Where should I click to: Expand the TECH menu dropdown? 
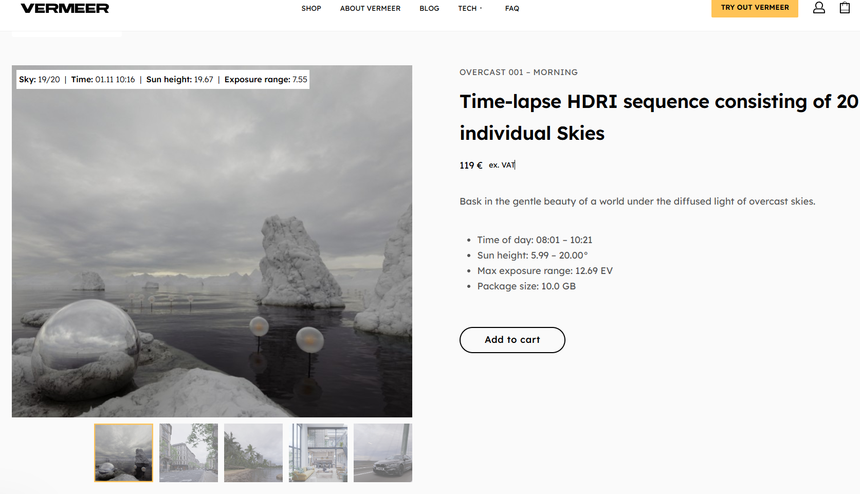point(470,9)
